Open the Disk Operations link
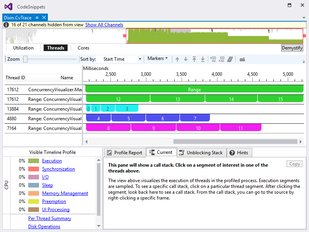This screenshot has width=309, height=232. pyautogui.click(x=44, y=227)
